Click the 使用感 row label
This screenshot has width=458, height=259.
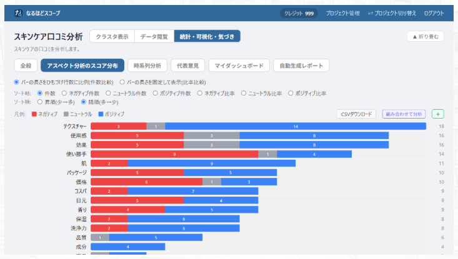tap(79, 135)
